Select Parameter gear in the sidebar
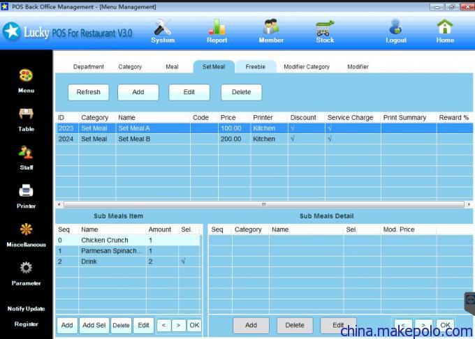The image size is (475, 339). [x=26, y=273]
